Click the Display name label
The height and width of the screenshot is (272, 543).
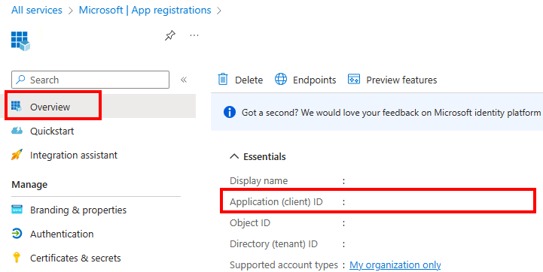(x=258, y=181)
